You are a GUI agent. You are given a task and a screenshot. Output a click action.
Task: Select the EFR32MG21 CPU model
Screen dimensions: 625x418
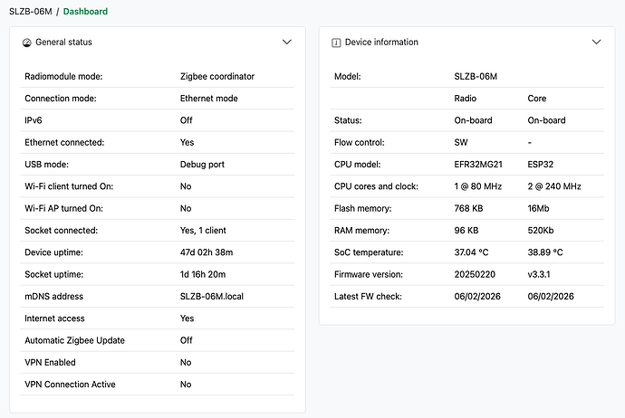point(478,165)
